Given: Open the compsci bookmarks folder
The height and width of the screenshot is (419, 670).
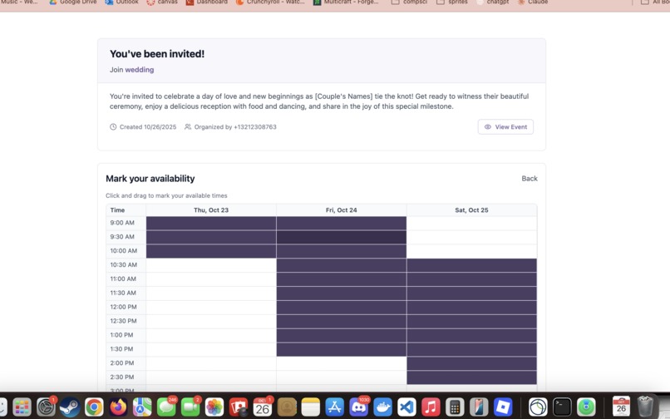Looking at the screenshot, I should point(409,2).
